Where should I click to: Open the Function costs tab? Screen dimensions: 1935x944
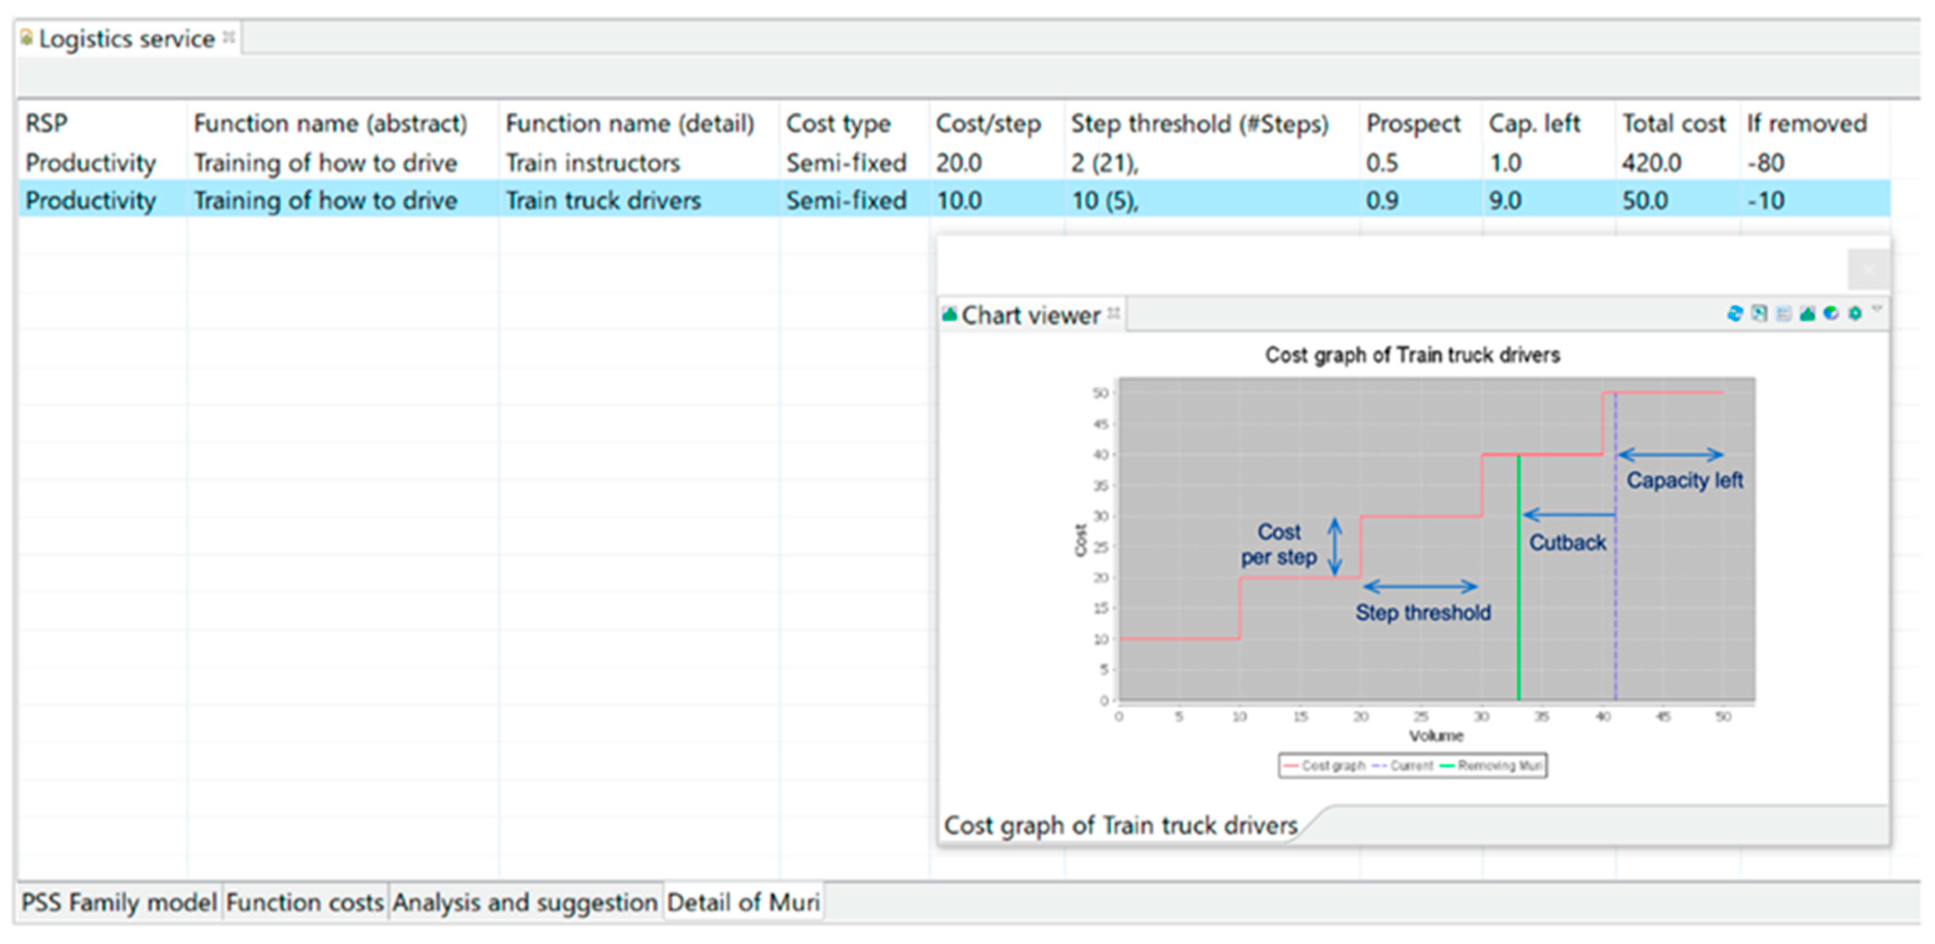(x=305, y=901)
